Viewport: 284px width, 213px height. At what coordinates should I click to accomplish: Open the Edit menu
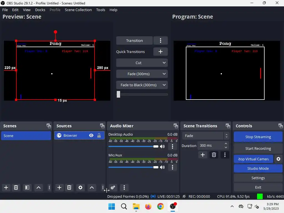point(16,10)
